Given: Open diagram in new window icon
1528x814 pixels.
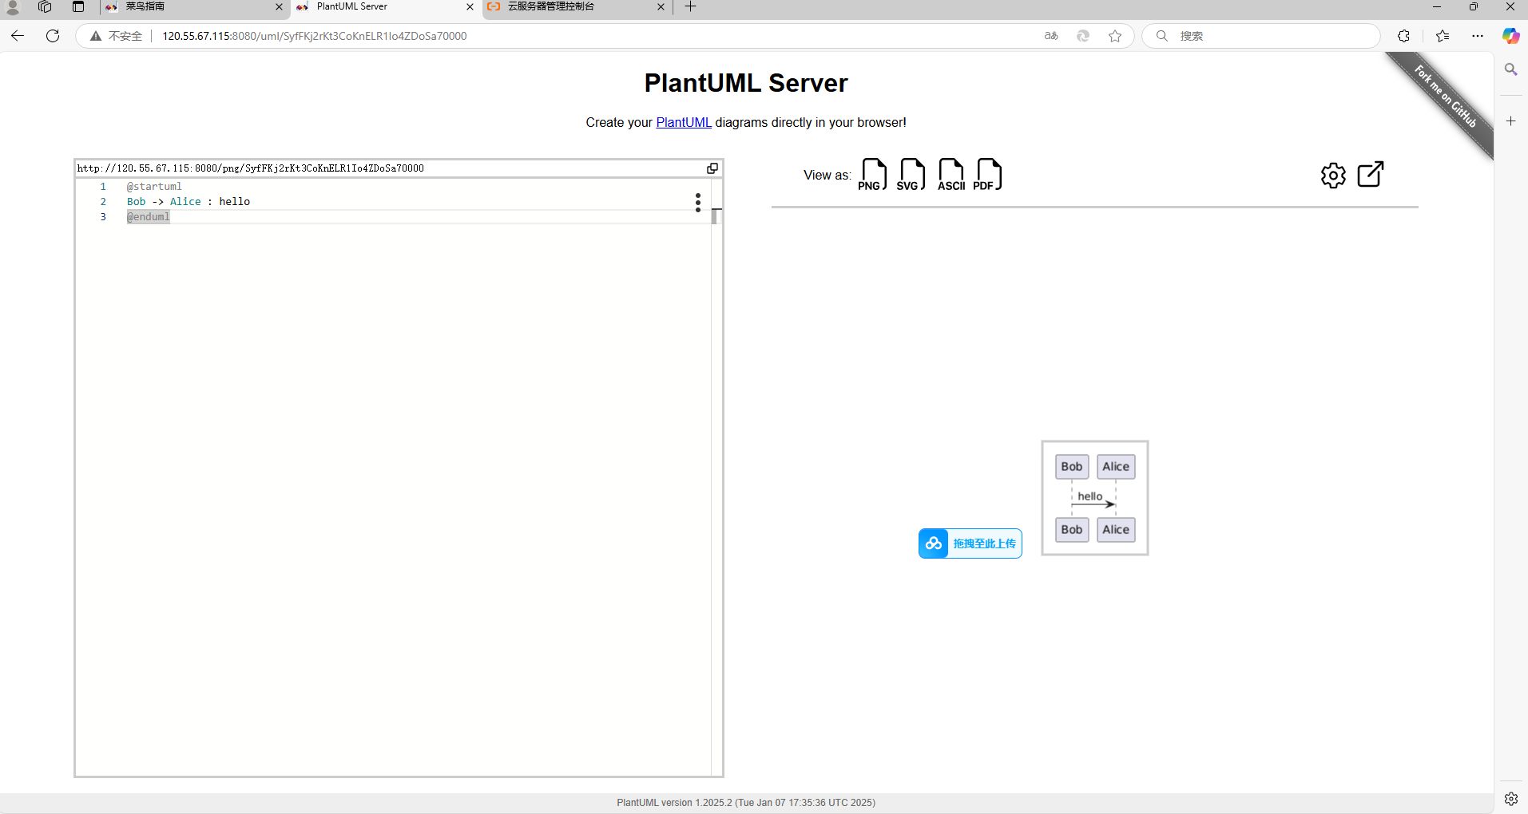Looking at the screenshot, I should coord(1371,174).
